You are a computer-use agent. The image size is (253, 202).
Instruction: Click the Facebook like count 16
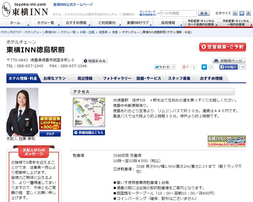click(x=242, y=67)
